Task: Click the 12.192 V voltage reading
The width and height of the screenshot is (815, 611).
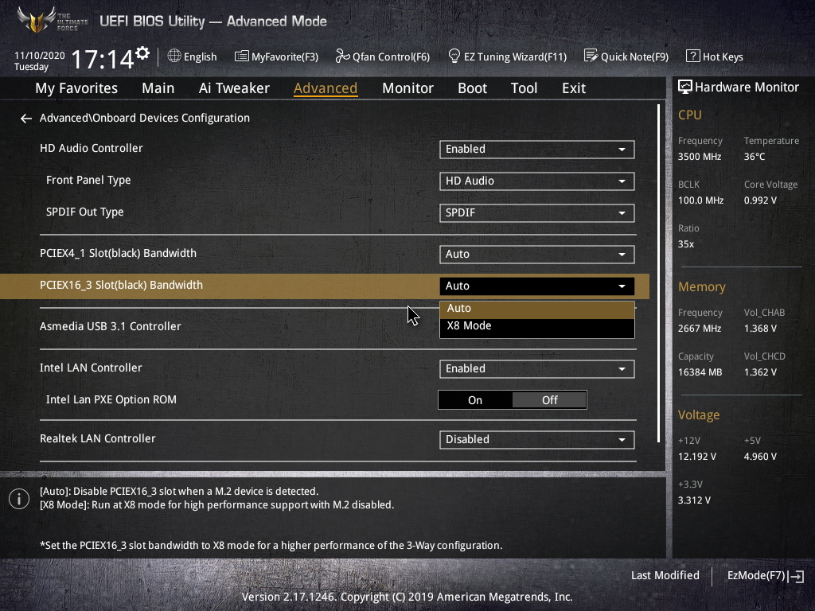Action: click(x=696, y=456)
